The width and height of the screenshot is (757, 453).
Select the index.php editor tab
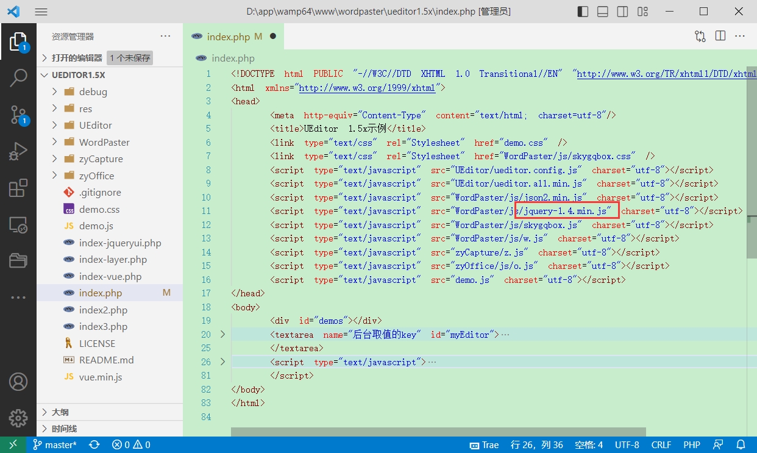[x=228, y=37]
